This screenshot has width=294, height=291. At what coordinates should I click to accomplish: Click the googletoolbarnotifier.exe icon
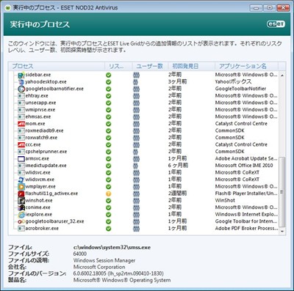[x=21, y=89]
